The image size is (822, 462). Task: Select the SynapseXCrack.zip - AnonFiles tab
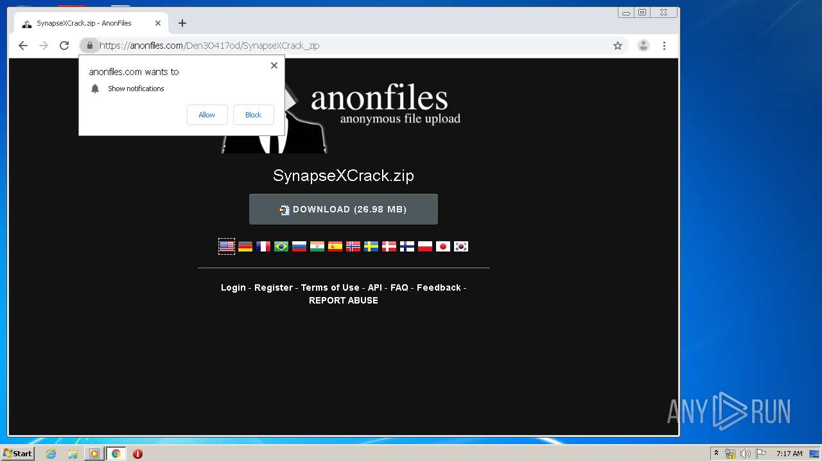[91, 23]
